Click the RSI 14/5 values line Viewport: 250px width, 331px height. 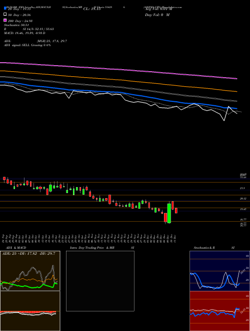(x=28, y=29)
